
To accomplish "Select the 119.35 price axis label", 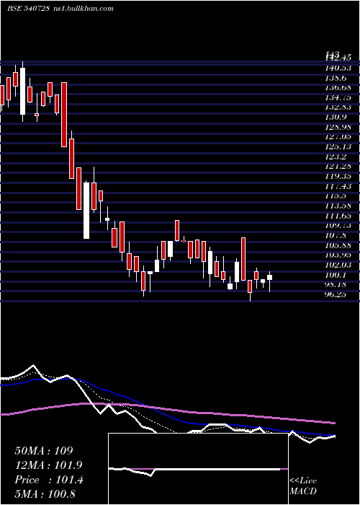I will click(337, 177).
